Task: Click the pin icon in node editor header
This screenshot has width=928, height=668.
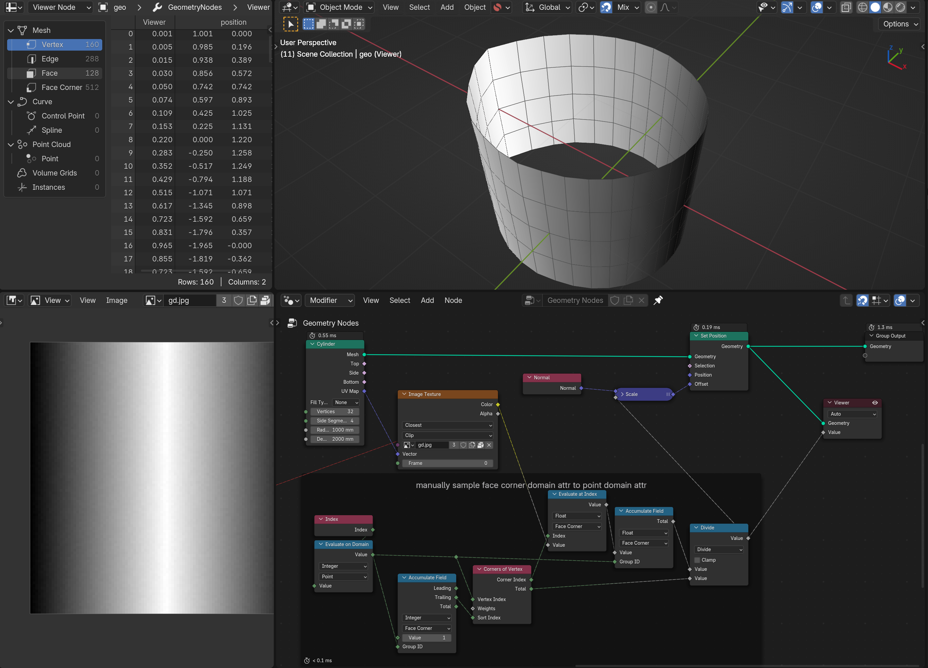Action: (658, 300)
